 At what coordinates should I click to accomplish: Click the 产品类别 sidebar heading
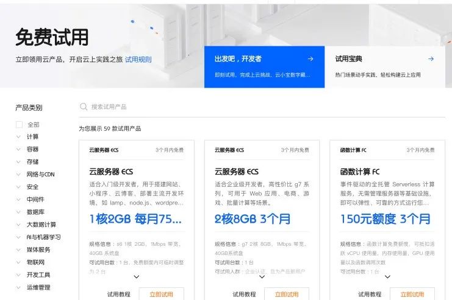[29, 108]
